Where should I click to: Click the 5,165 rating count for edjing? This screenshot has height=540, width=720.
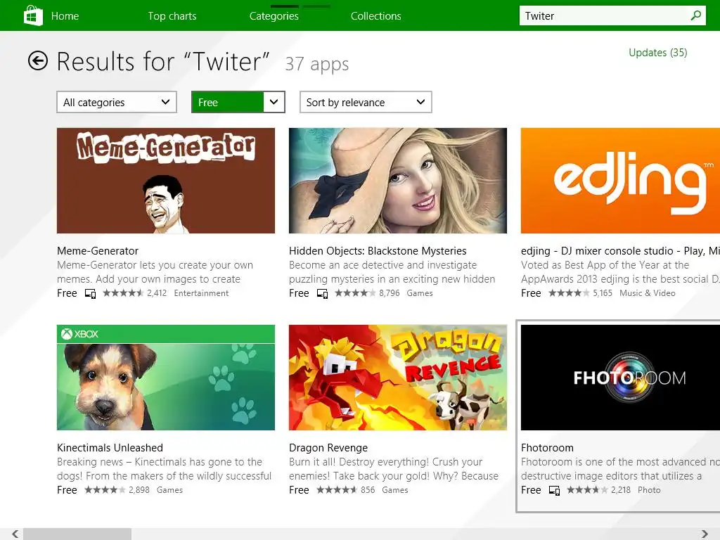click(x=603, y=293)
